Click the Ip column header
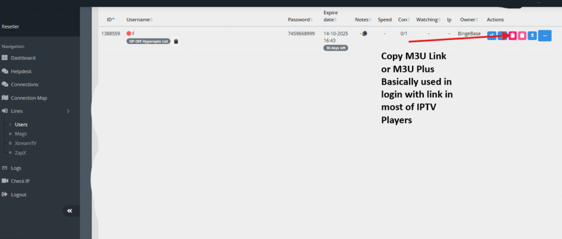Viewport: 562px width, 239px height. [449, 20]
